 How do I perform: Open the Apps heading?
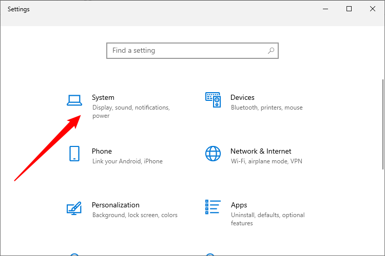pyautogui.click(x=239, y=205)
